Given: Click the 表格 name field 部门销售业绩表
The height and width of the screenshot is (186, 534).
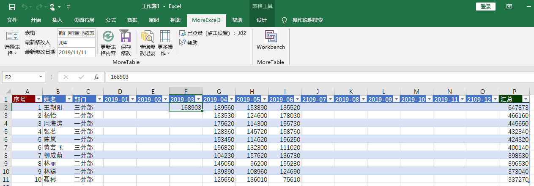Looking at the screenshot, I should (x=77, y=33).
